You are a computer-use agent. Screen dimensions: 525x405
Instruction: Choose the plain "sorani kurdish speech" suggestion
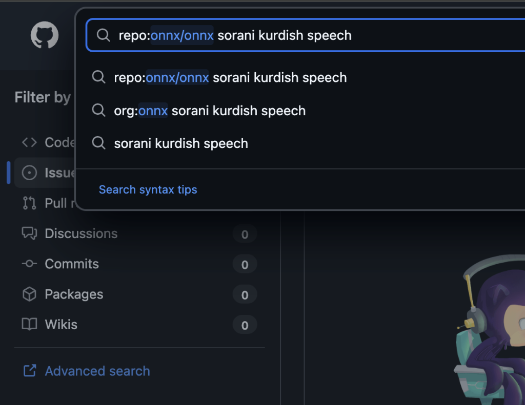pyautogui.click(x=181, y=143)
